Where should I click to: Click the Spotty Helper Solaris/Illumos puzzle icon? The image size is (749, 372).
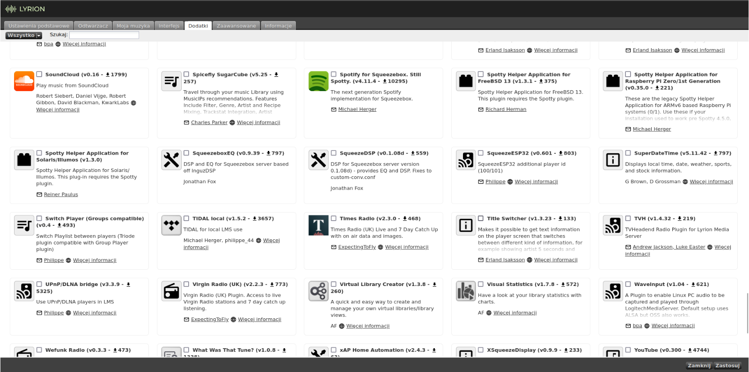[x=24, y=160]
